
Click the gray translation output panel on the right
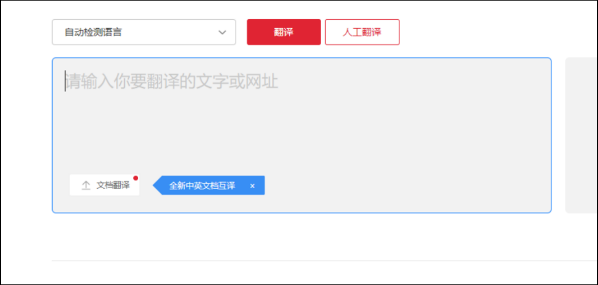[581, 135]
